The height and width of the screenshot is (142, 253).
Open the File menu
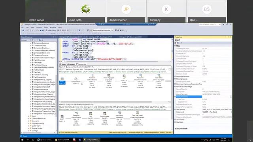(22, 28)
